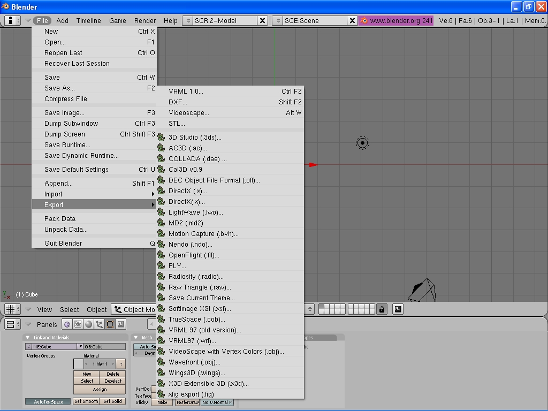Collapse top header menus with the triangle
The height and width of the screenshot is (411, 548).
click(28, 20)
